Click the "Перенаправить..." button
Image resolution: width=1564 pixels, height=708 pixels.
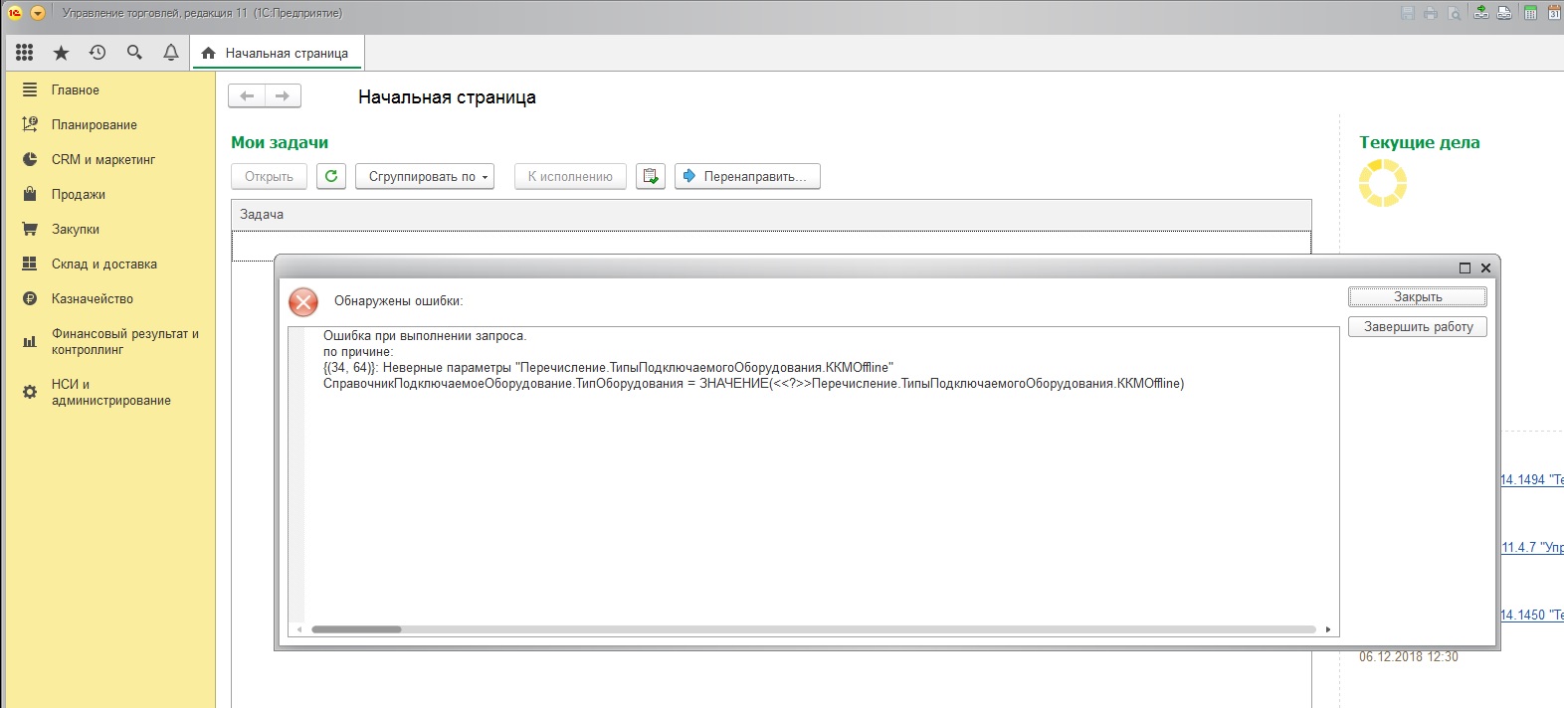[747, 176]
